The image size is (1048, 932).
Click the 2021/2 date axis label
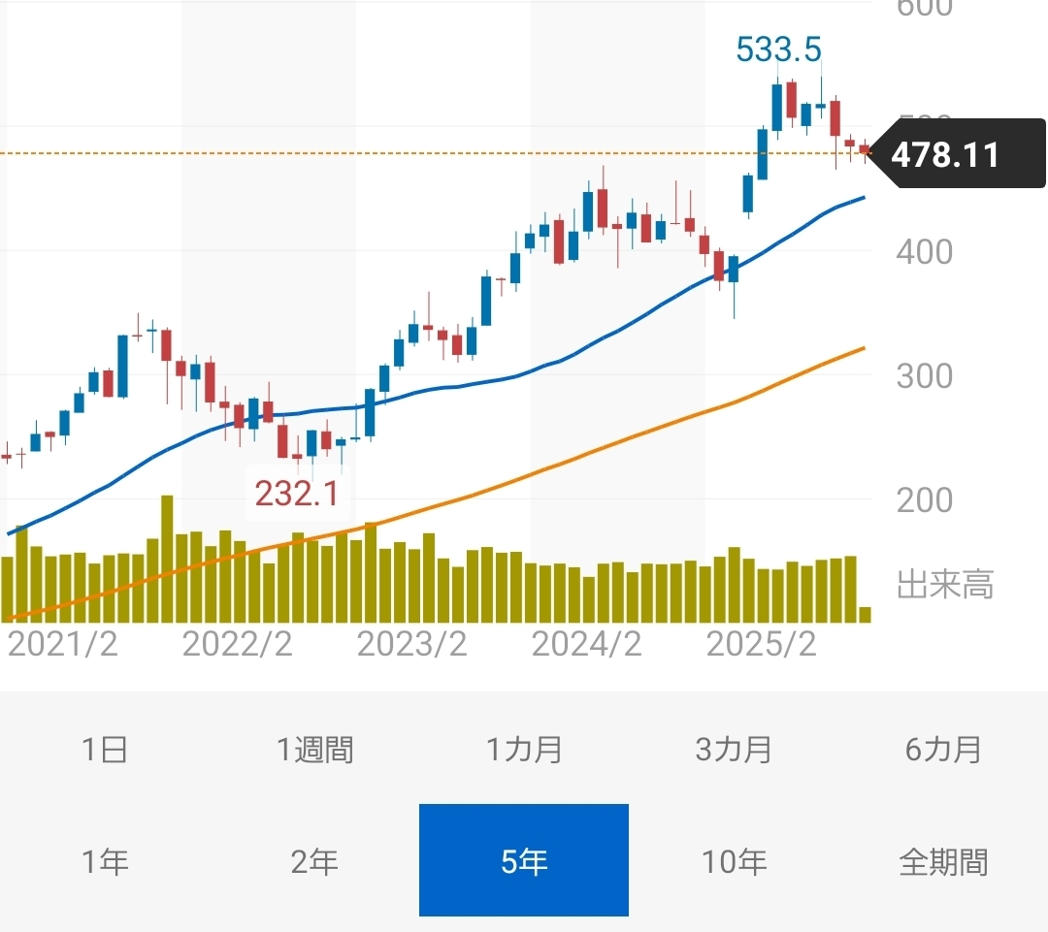point(63,644)
